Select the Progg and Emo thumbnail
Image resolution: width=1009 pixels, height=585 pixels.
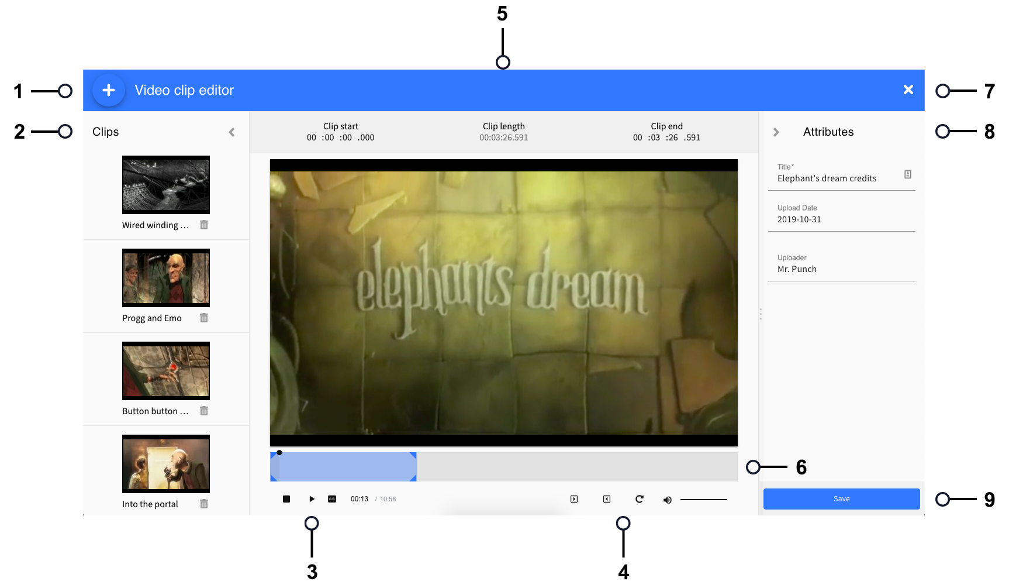pos(166,278)
